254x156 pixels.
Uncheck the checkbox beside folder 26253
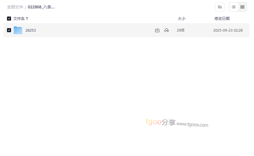click(x=9, y=30)
